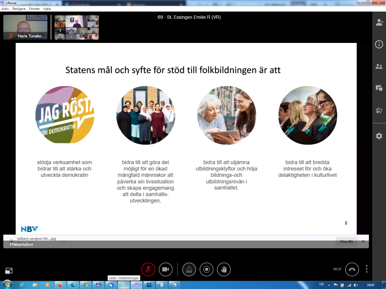
Task: Hang up the call
Action: [x=352, y=269]
